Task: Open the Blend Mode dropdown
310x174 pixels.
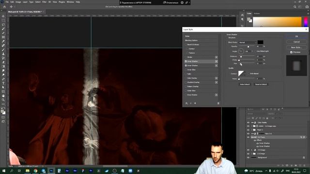Action: pyautogui.click(x=248, y=43)
